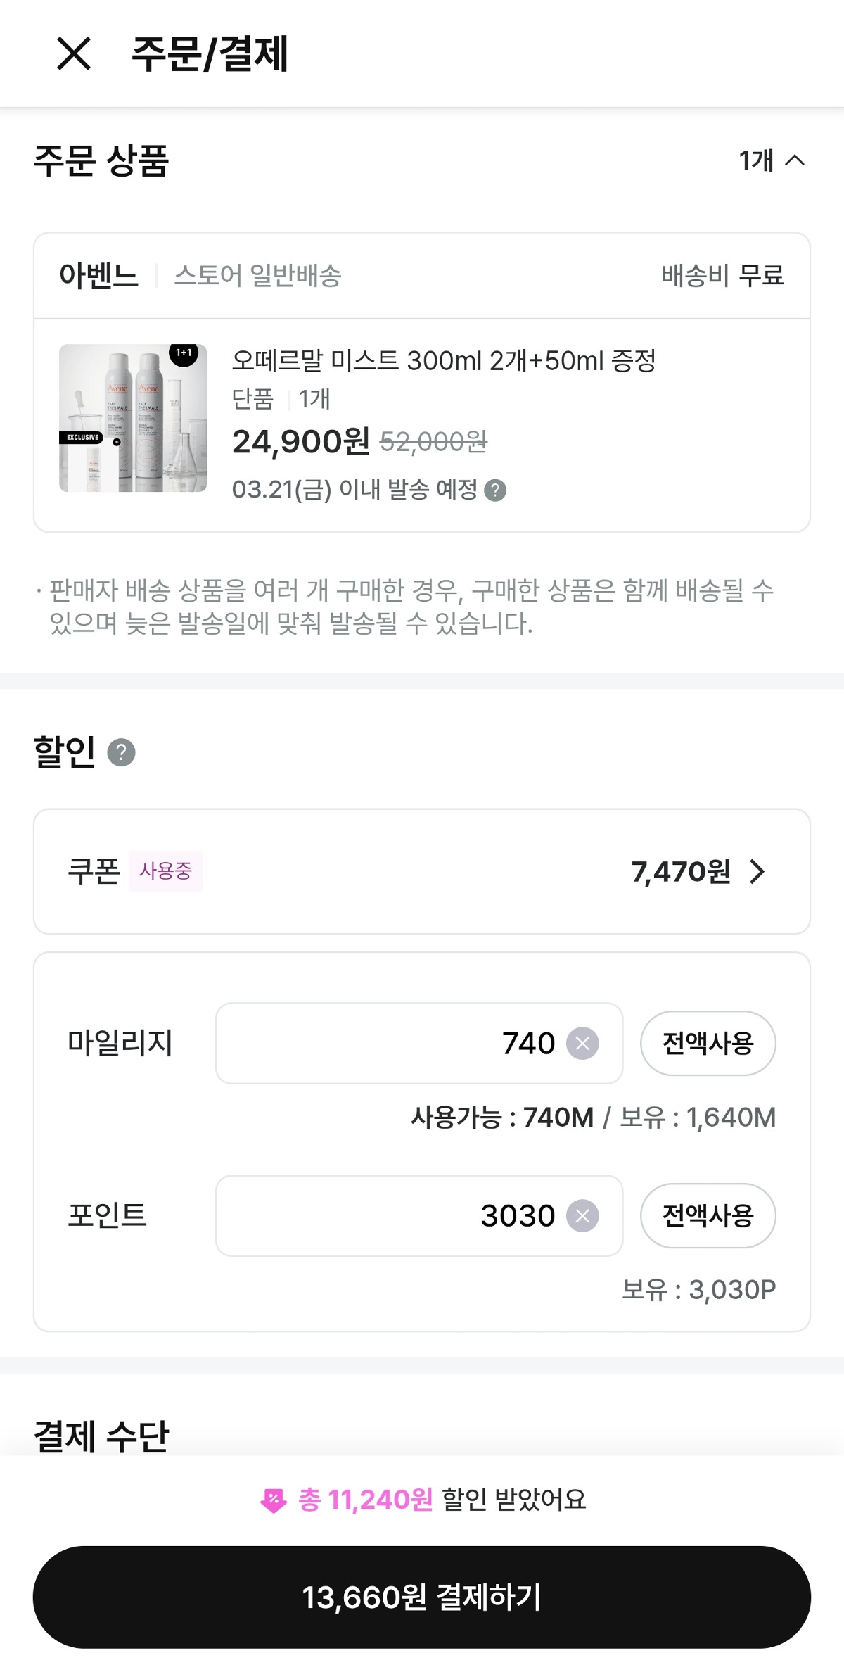Tap 전액사용 button for 마일리지
This screenshot has height=1665, width=844.
[708, 1044]
